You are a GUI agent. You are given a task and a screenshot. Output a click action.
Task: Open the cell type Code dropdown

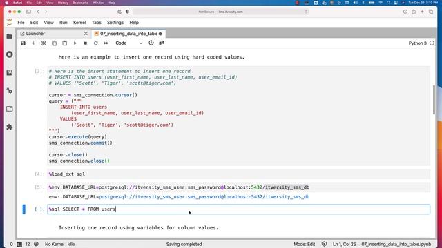pyautogui.click(x=129, y=43)
